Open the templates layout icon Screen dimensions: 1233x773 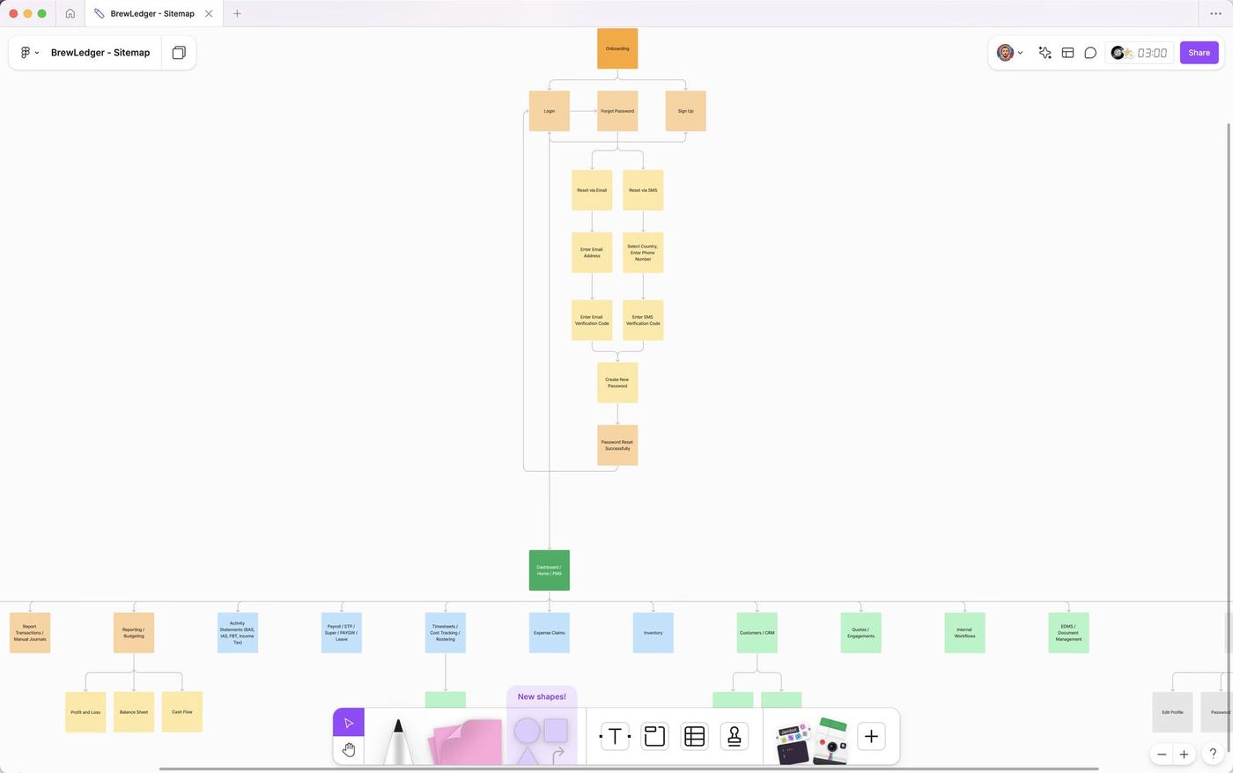pyautogui.click(x=1067, y=53)
